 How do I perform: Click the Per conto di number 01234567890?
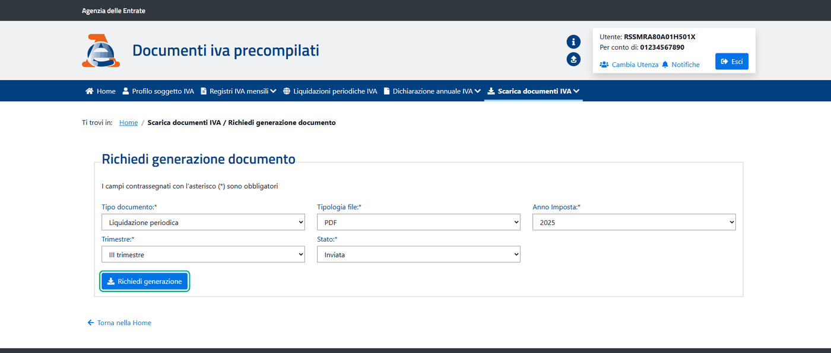tap(662, 47)
